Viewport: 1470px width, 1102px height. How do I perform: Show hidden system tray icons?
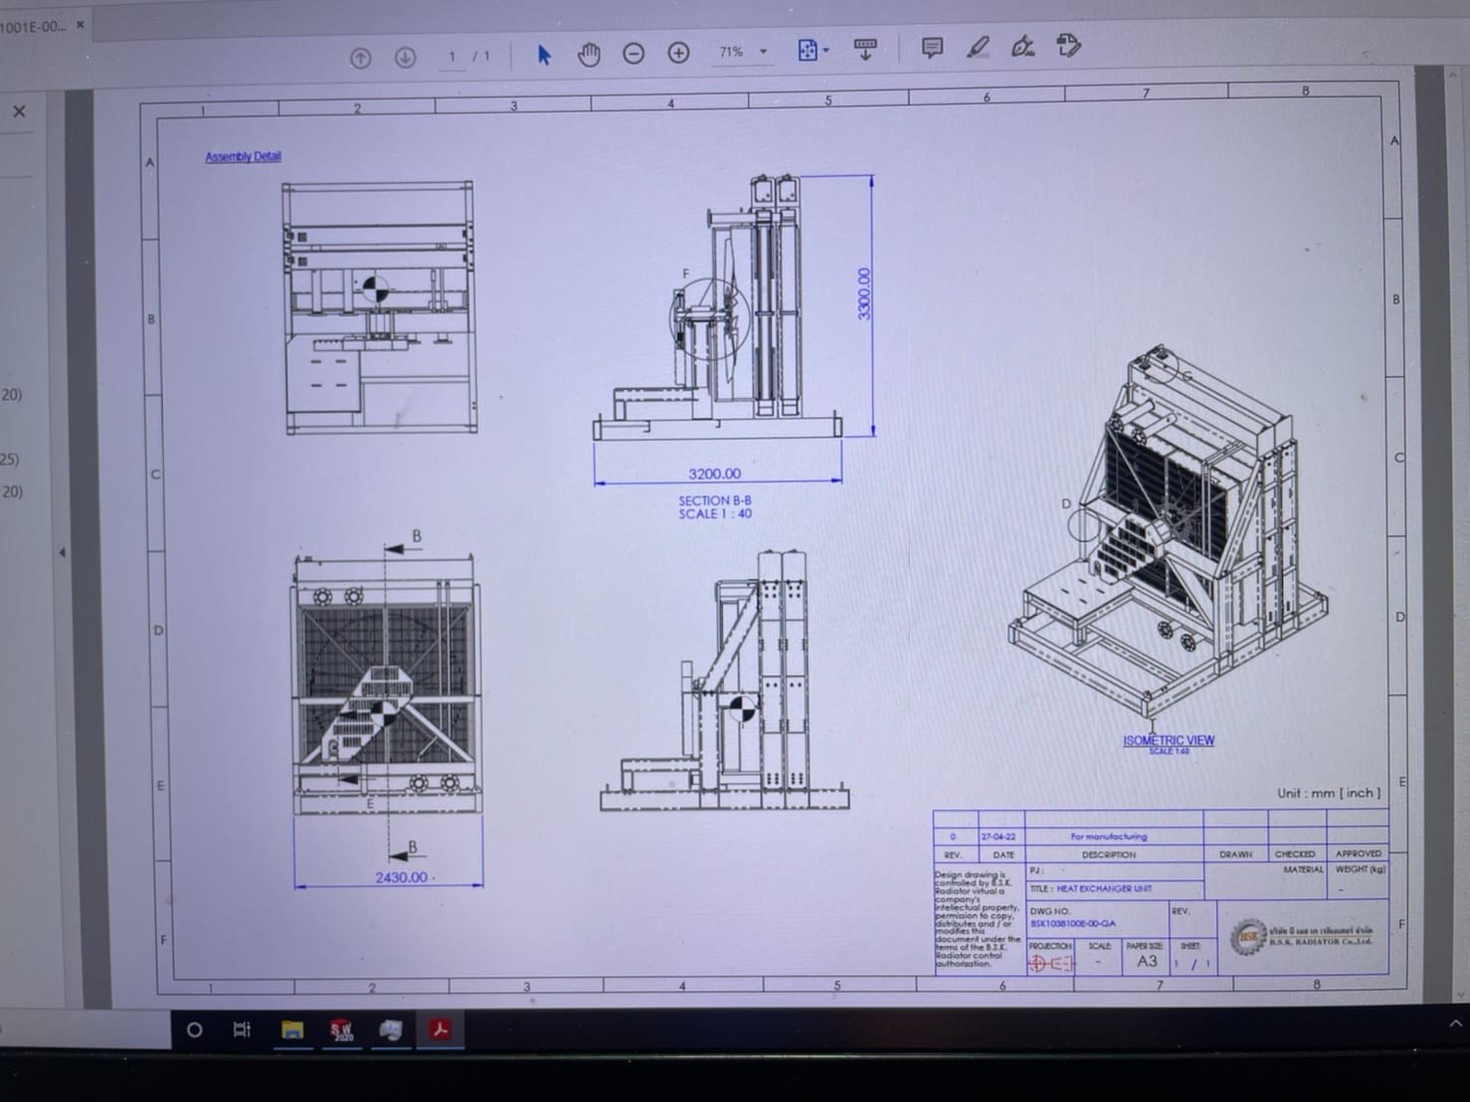click(1455, 1022)
